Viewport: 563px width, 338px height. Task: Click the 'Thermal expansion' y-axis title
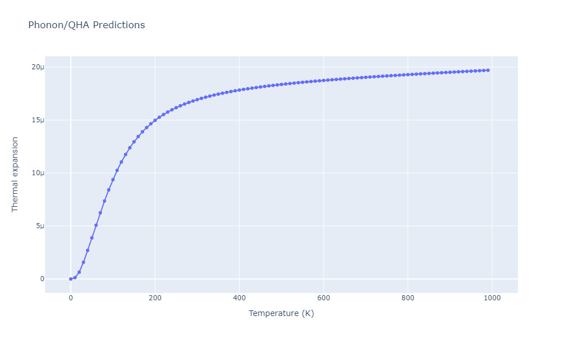coord(15,175)
